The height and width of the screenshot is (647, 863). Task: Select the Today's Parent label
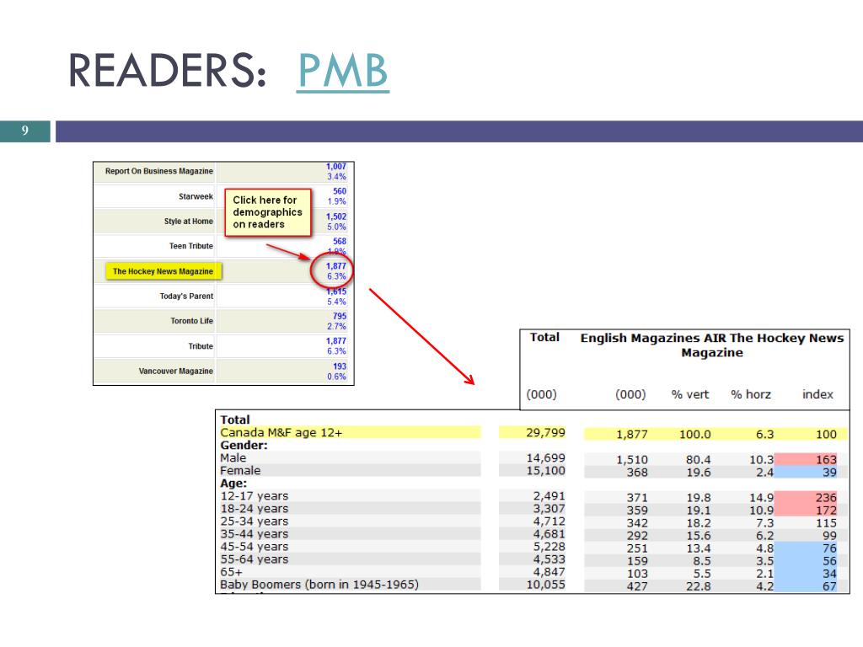point(186,296)
